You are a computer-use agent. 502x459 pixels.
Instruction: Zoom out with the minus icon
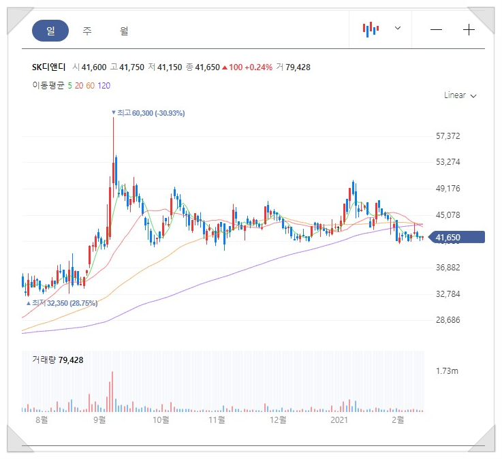click(437, 30)
